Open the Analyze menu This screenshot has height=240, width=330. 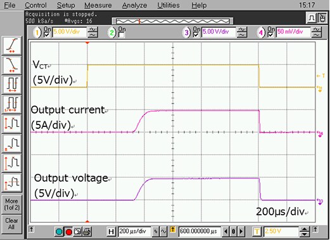point(134,5)
